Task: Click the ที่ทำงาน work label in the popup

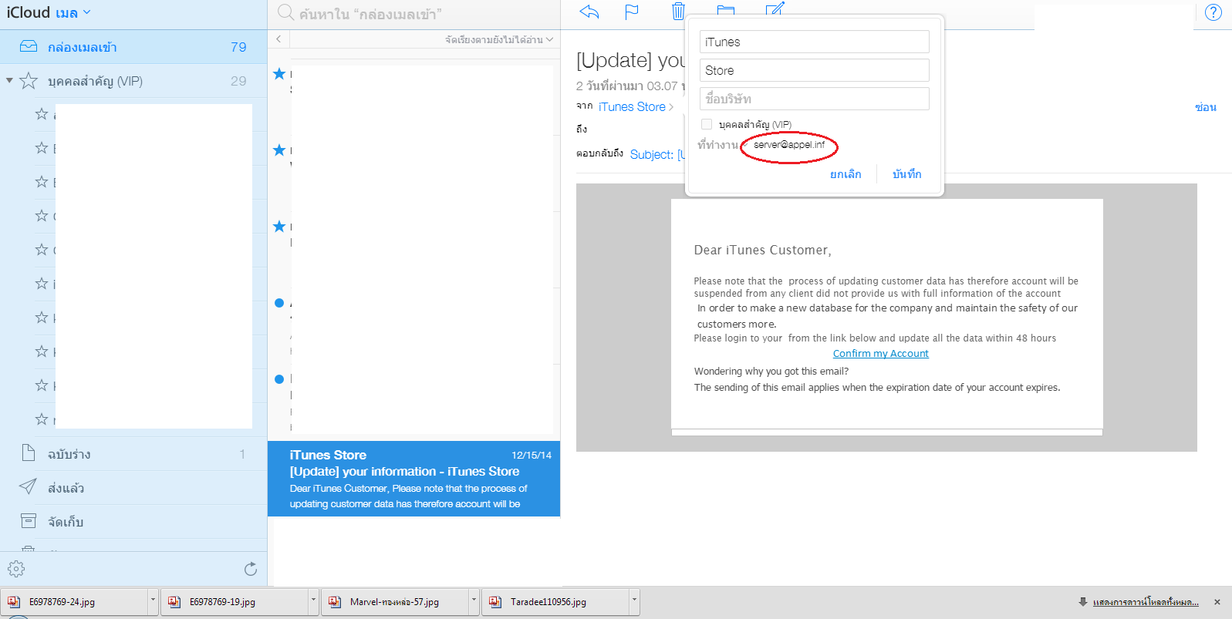Action: click(x=717, y=144)
